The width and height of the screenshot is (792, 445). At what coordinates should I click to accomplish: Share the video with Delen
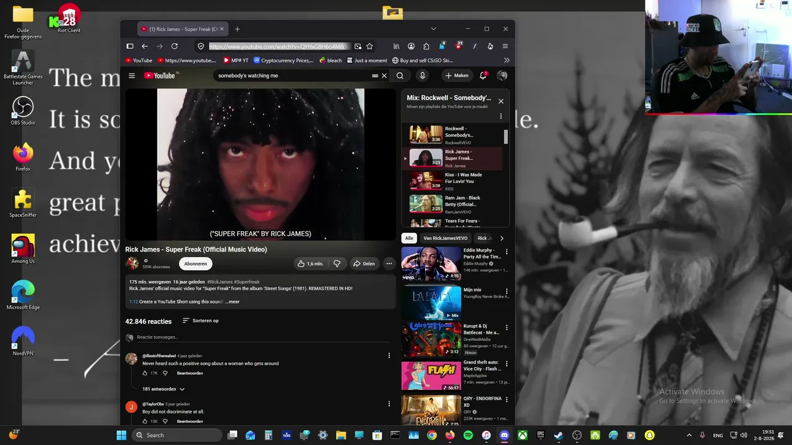click(364, 263)
